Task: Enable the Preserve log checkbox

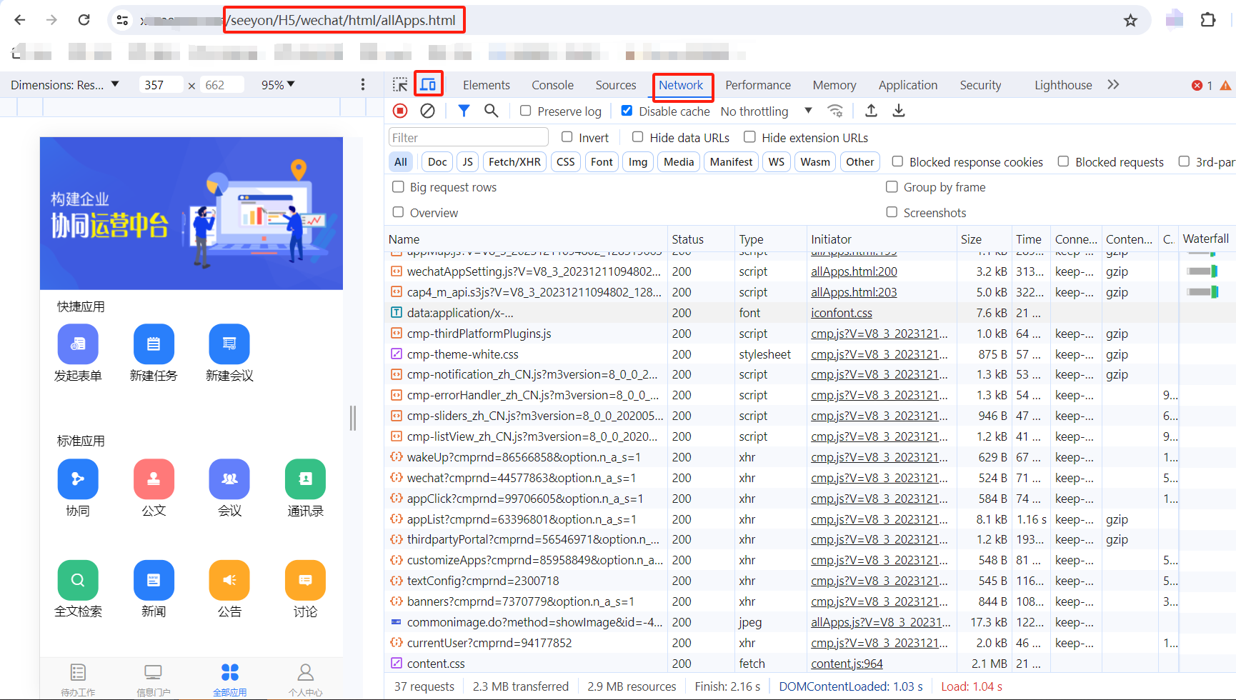Action: (526, 111)
